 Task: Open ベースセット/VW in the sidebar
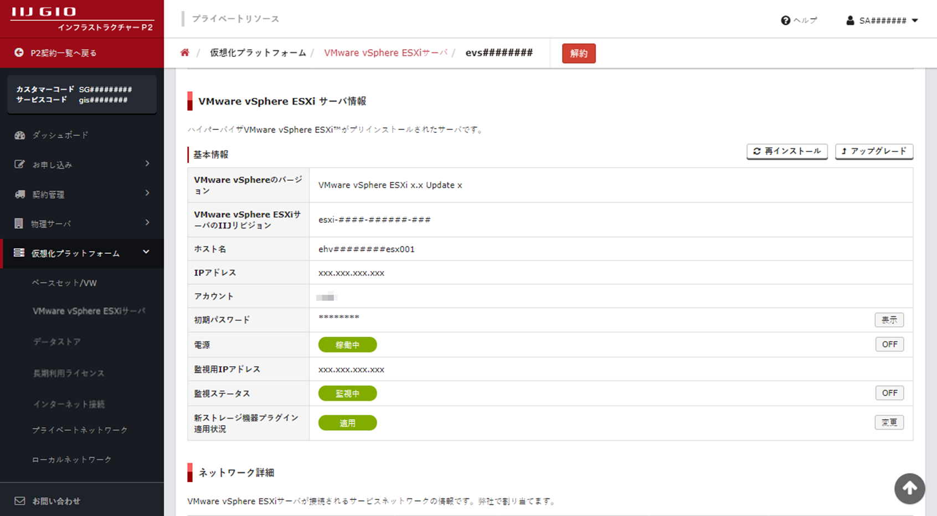(x=64, y=283)
